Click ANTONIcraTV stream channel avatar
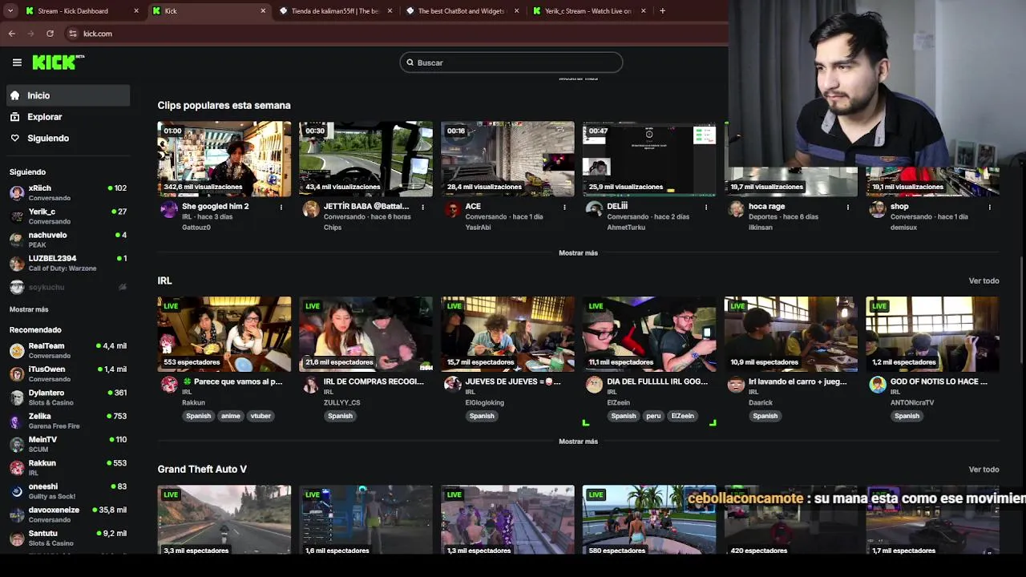This screenshot has height=577, width=1026. 878,385
